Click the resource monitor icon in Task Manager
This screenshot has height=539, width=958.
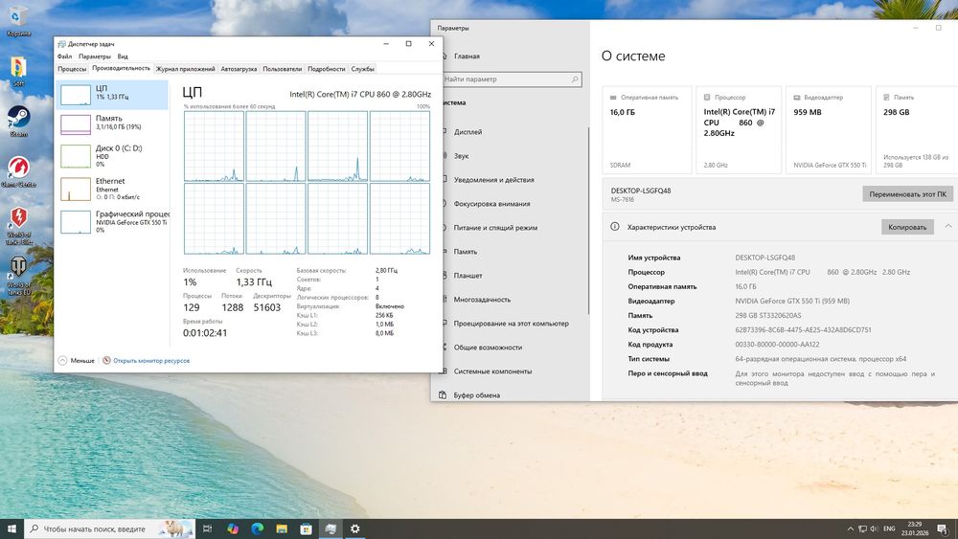tap(106, 361)
